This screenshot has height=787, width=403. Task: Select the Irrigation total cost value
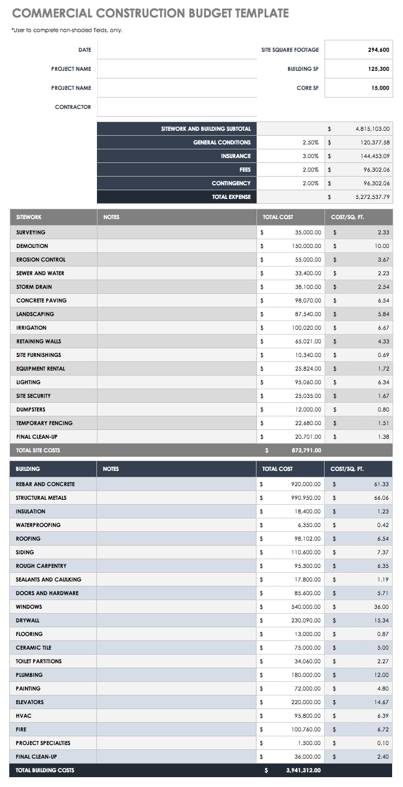click(x=290, y=328)
